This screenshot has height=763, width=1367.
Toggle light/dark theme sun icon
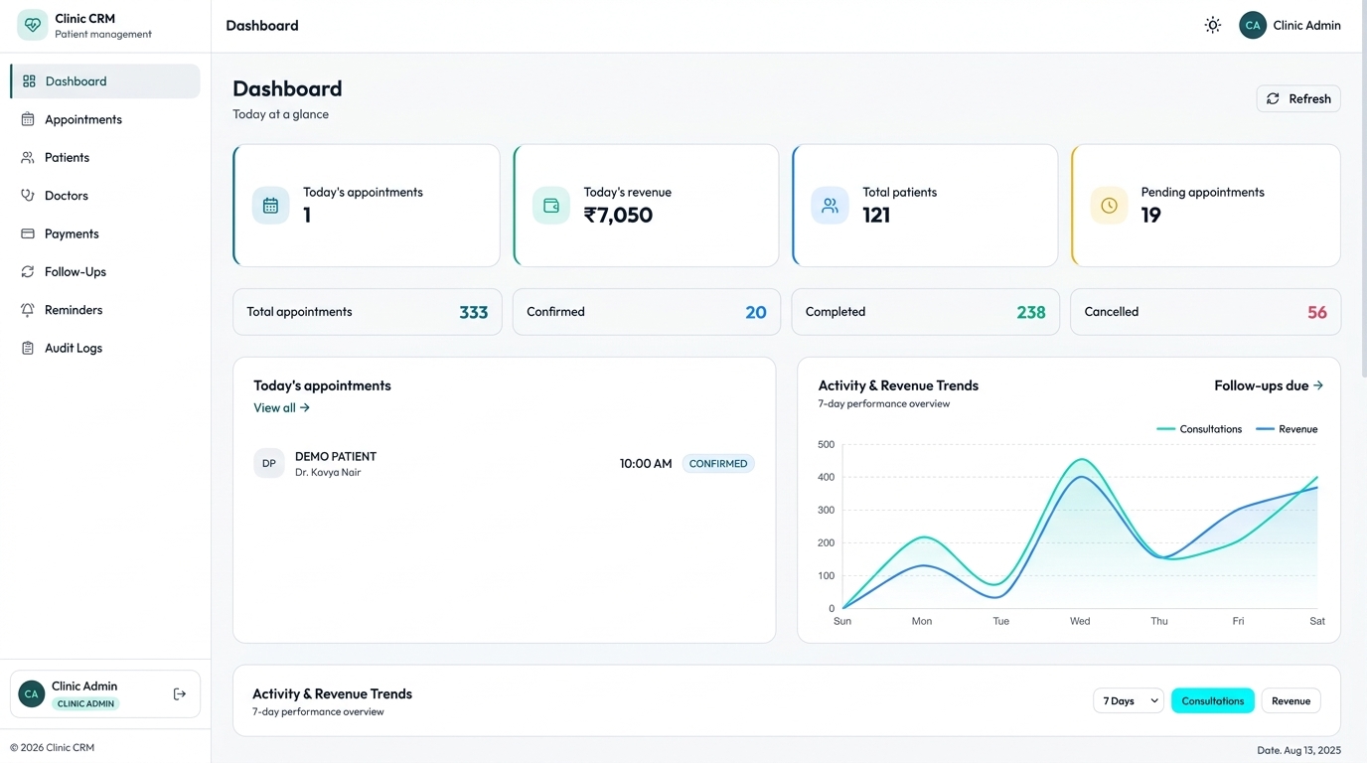1212,26
